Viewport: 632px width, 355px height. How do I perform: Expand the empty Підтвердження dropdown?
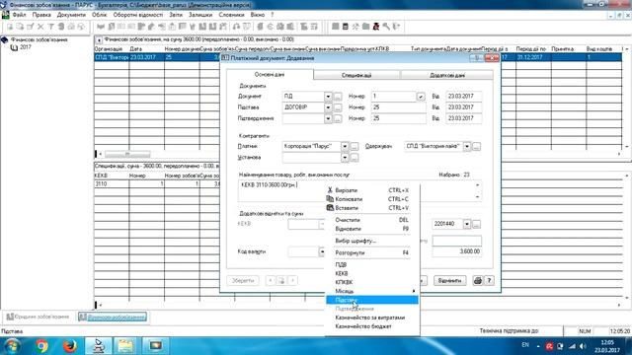coord(328,118)
